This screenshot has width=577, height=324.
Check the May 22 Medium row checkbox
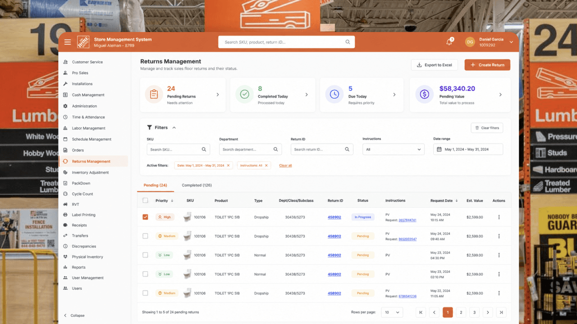145,293
